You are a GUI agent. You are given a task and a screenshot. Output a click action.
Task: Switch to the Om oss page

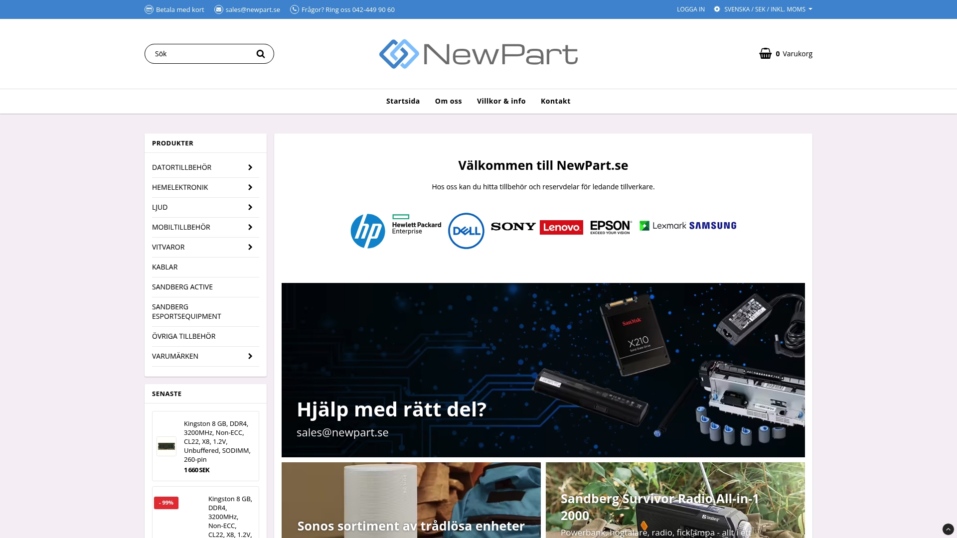[448, 101]
